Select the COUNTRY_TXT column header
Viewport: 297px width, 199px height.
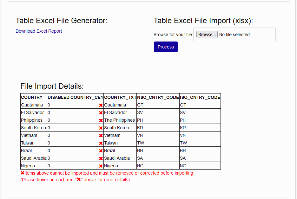[120, 97]
